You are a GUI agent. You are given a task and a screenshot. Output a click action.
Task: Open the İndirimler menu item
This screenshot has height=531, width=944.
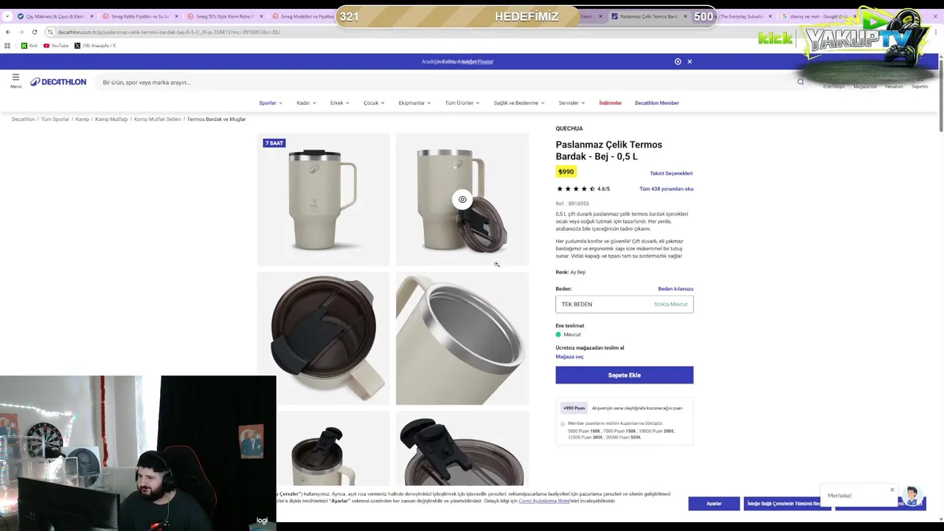(611, 103)
